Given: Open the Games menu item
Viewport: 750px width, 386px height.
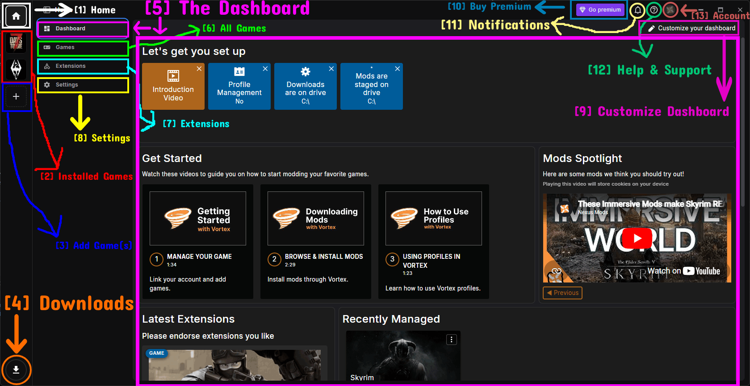Looking at the screenshot, I should click(x=83, y=47).
